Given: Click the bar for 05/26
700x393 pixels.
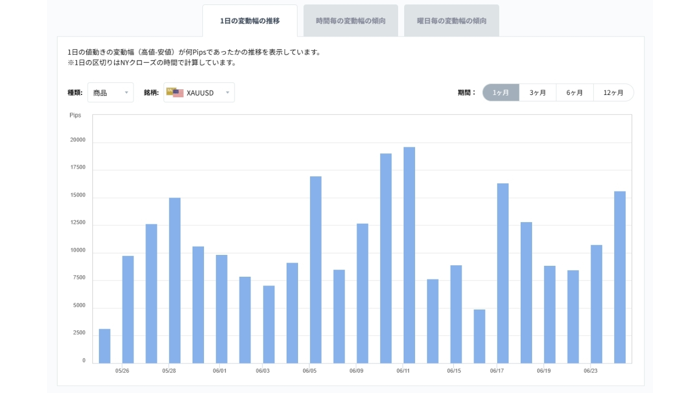Looking at the screenshot, I should 128,309.
